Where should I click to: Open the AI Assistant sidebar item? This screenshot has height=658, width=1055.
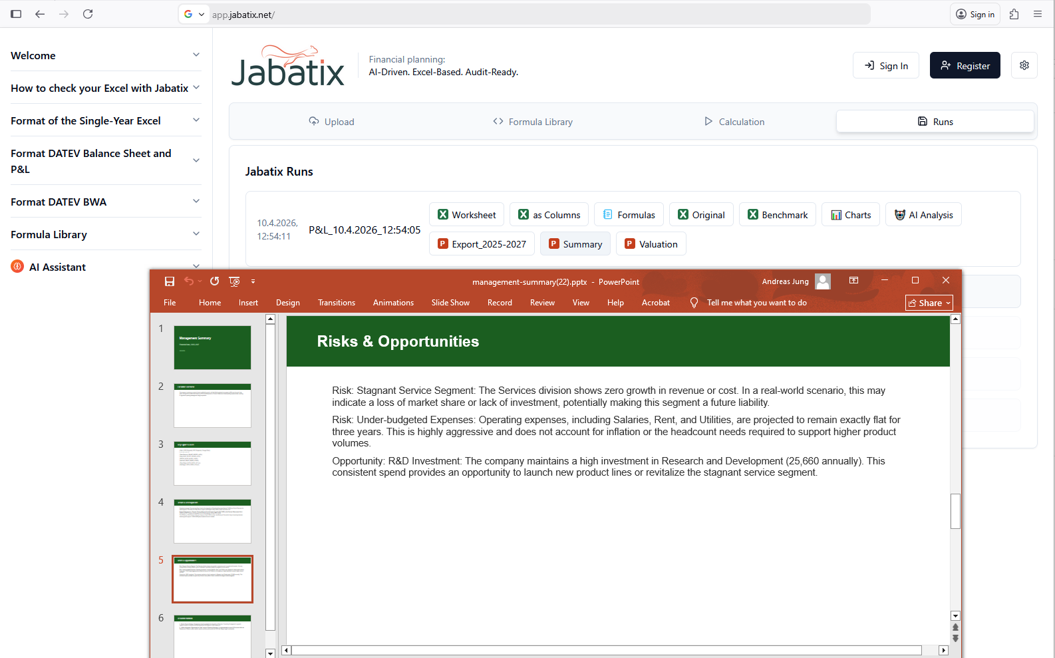point(105,267)
